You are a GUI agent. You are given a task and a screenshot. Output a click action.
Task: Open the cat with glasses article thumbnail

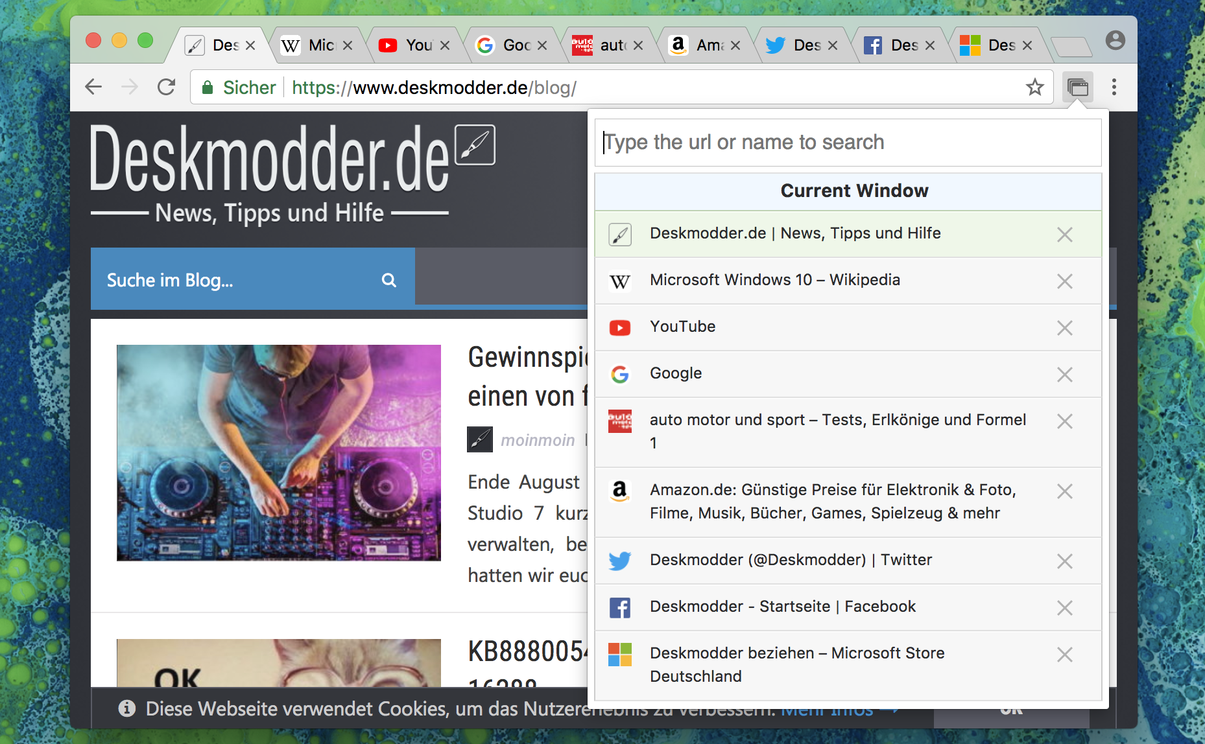[279, 662]
